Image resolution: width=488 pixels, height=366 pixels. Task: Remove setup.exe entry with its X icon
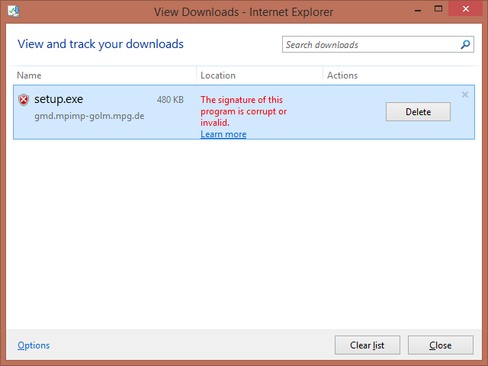point(465,95)
